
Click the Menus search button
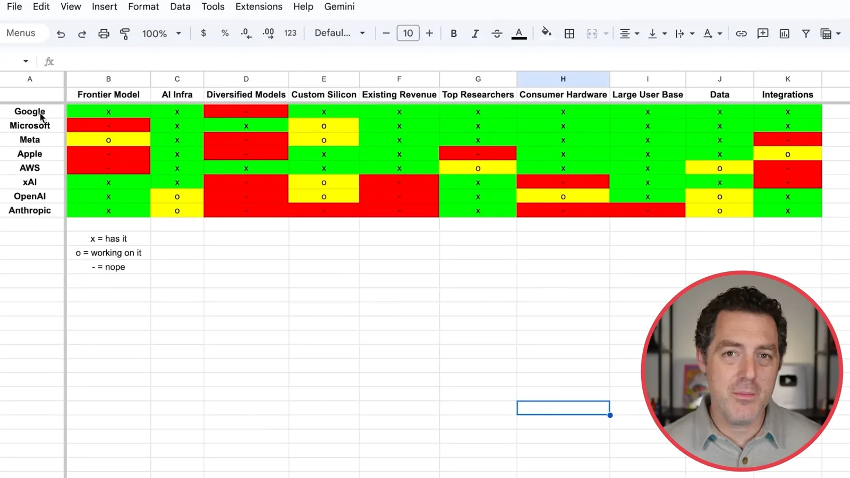click(23, 33)
